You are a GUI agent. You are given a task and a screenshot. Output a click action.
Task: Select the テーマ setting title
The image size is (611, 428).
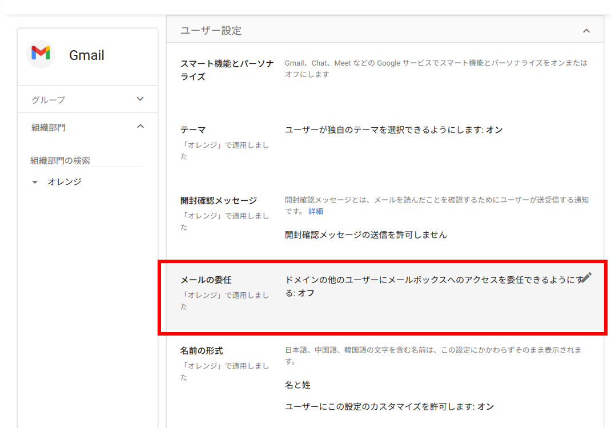click(x=193, y=130)
